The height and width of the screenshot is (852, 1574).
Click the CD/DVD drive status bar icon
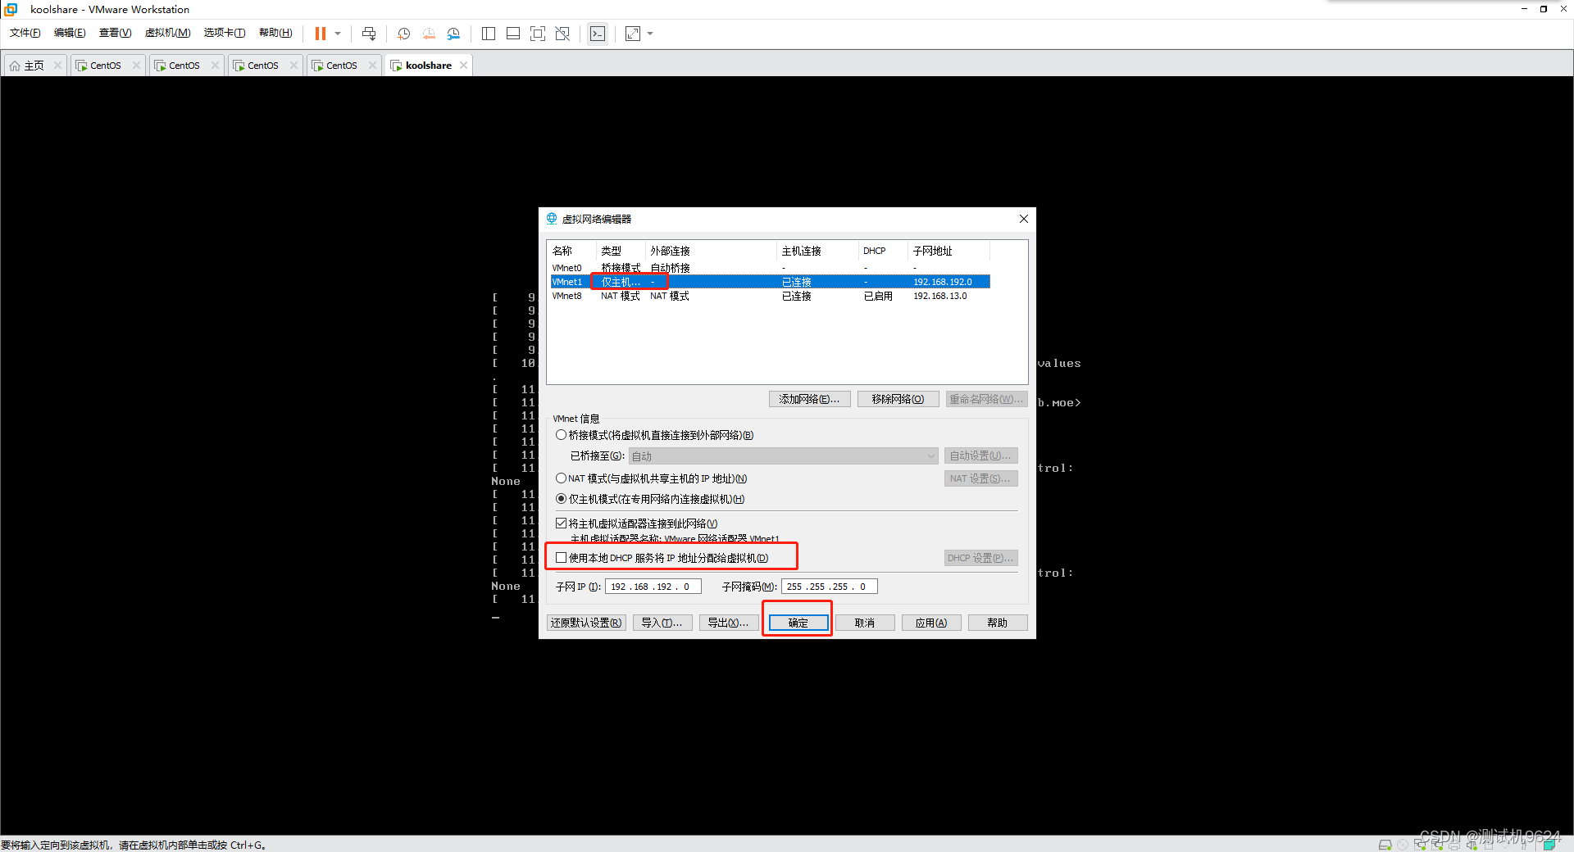coord(1403,845)
